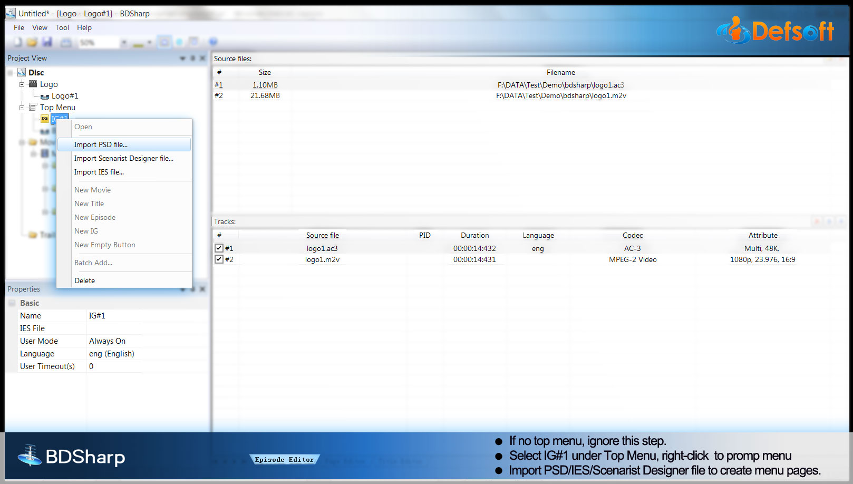853x484 pixels.
Task: Click the Codec column header
Action: pyautogui.click(x=633, y=235)
